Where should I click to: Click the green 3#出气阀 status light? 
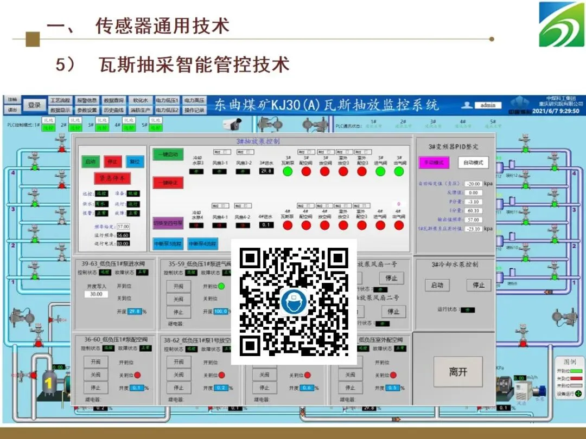(x=399, y=171)
